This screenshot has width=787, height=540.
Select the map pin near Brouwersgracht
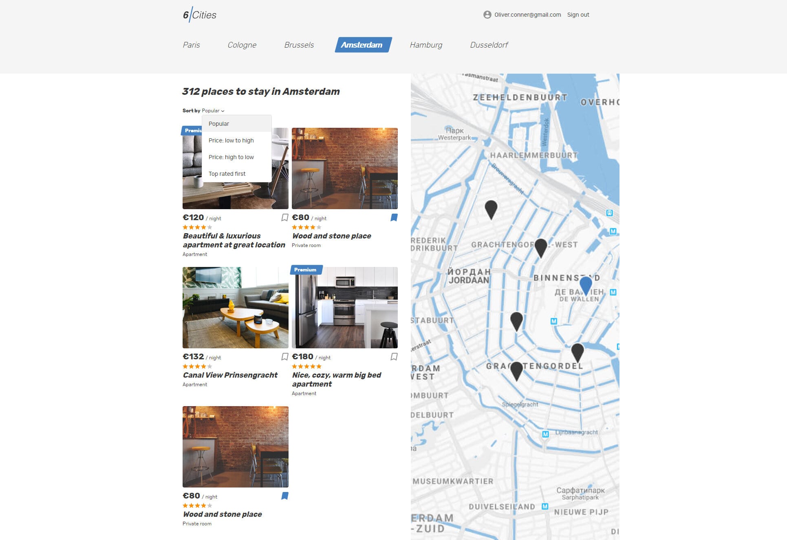pos(491,210)
